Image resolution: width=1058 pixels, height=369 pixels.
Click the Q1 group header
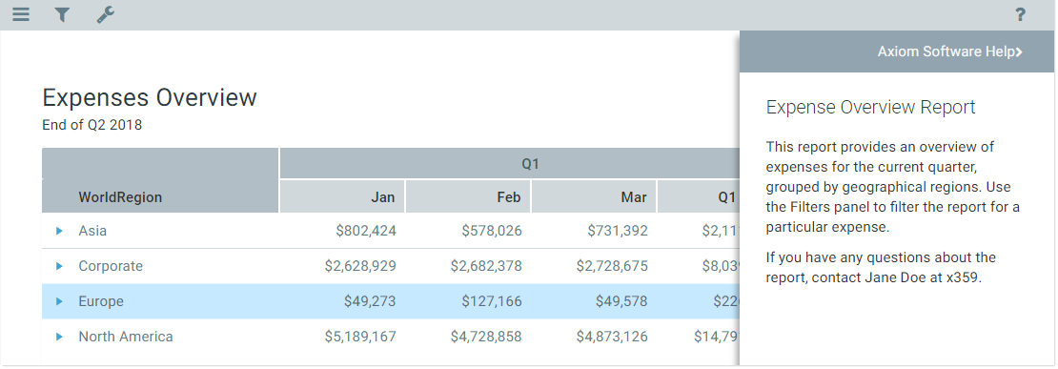pyautogui.click(x=530, y=163)
